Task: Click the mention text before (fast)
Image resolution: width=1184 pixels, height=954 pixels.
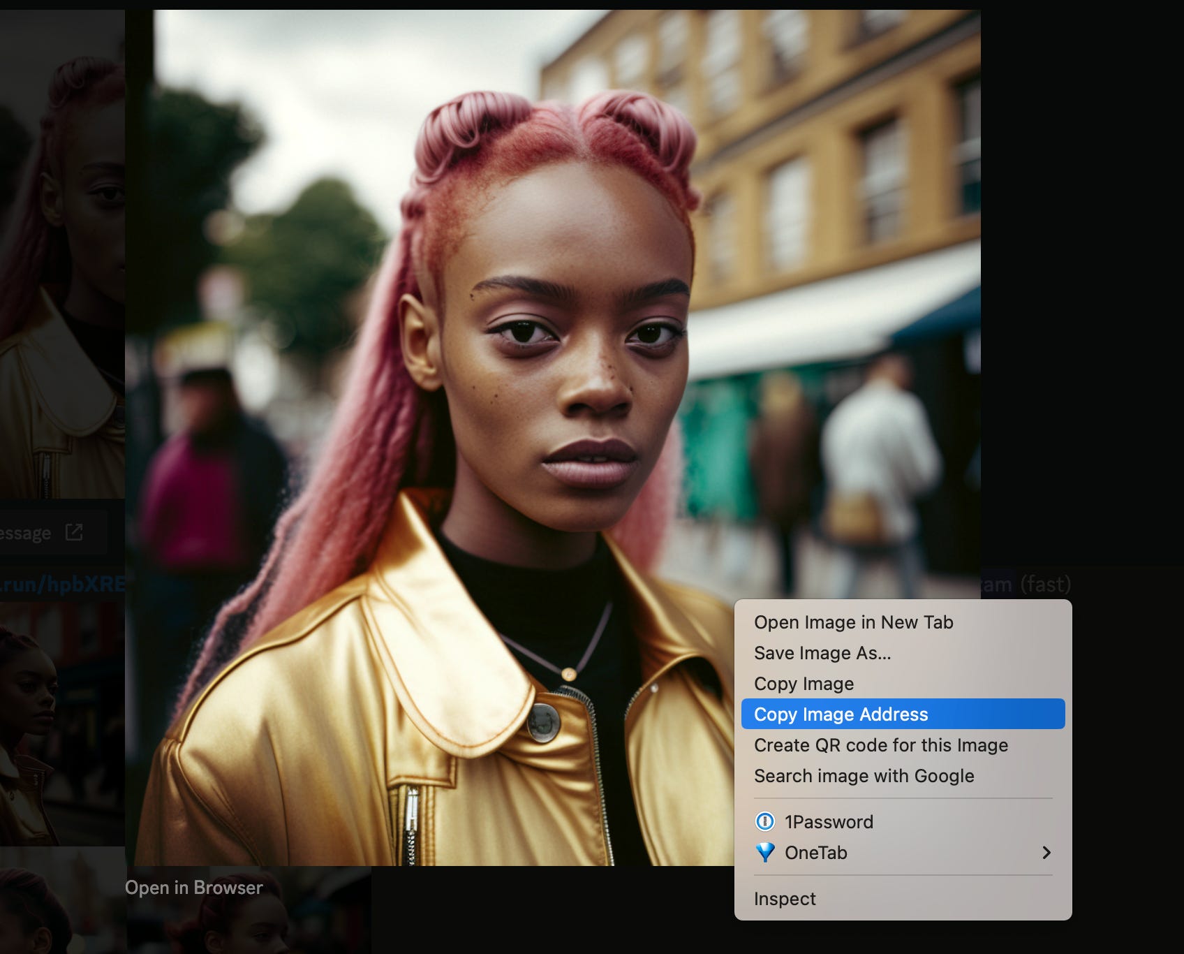Action: [997, 584]
